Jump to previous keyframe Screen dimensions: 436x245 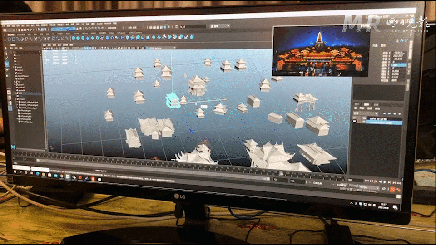click(376, 181)
